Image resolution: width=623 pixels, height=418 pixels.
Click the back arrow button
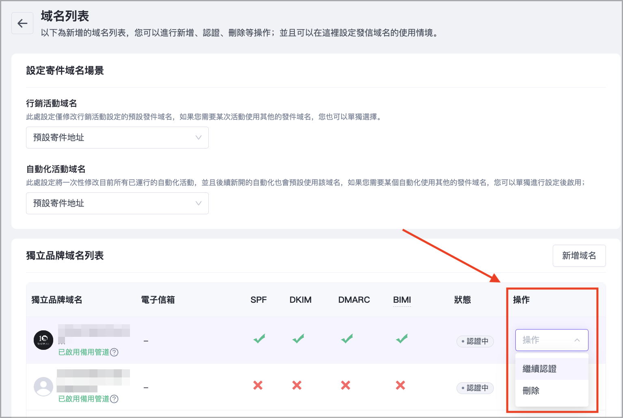[22, 23]
